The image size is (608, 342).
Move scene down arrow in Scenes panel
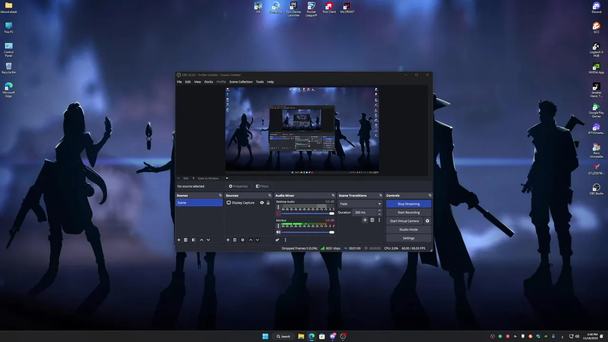tap(208, 240)
